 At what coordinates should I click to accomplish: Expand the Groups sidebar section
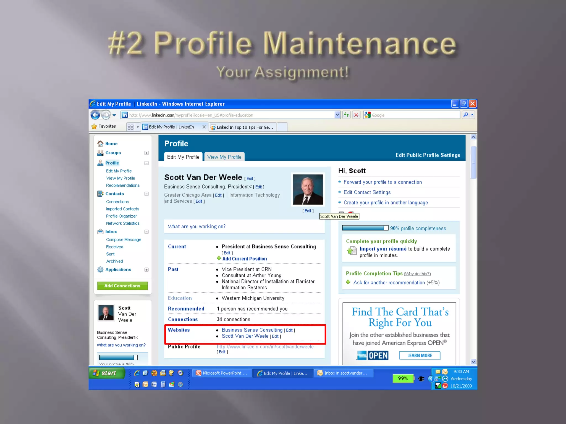pyautogui.click(x=146, y=153)
